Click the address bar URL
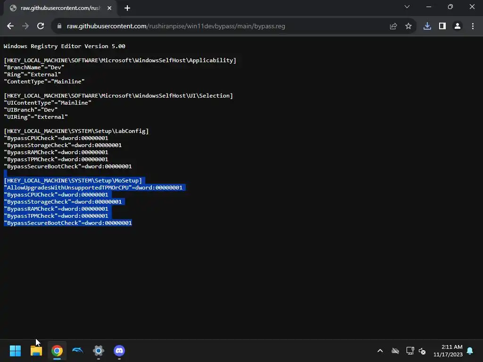The image size is (483, 362). [176, 26]
